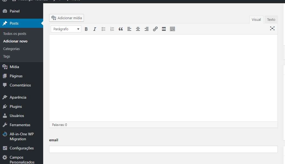The height and width of the screenshot is (164, 285).
Task: Toggle bold formatting in the editor
Action: tap(86, 29)
